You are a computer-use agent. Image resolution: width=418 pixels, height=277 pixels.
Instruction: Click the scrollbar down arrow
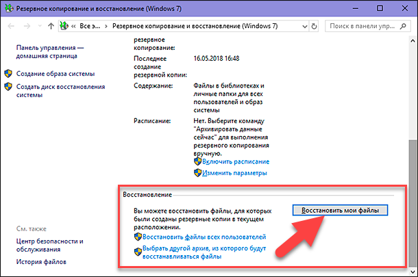(413, 272)
